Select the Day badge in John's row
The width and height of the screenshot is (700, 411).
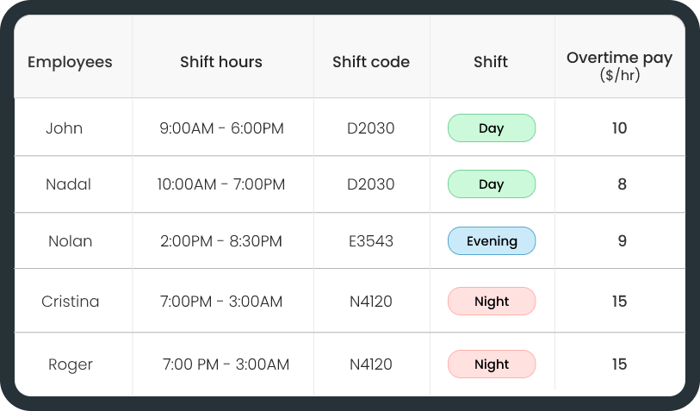click(492, 128)
